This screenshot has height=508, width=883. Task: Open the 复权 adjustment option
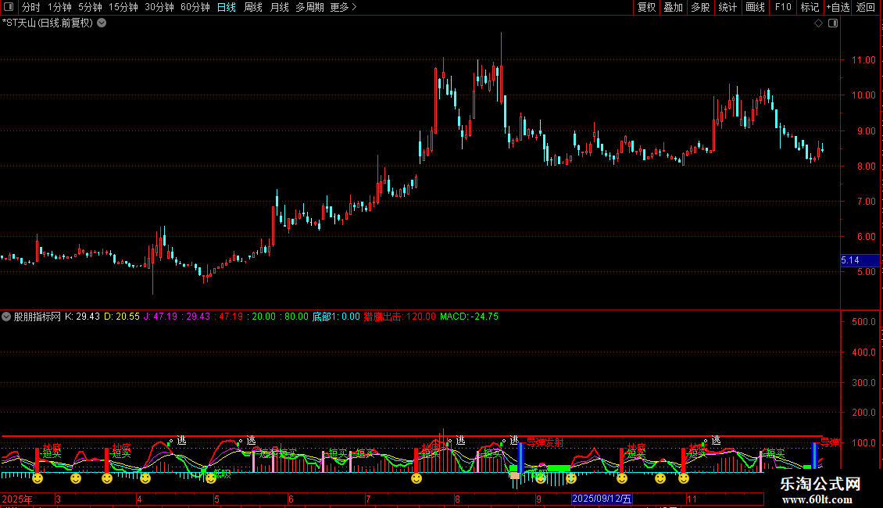tap(646, 7)
